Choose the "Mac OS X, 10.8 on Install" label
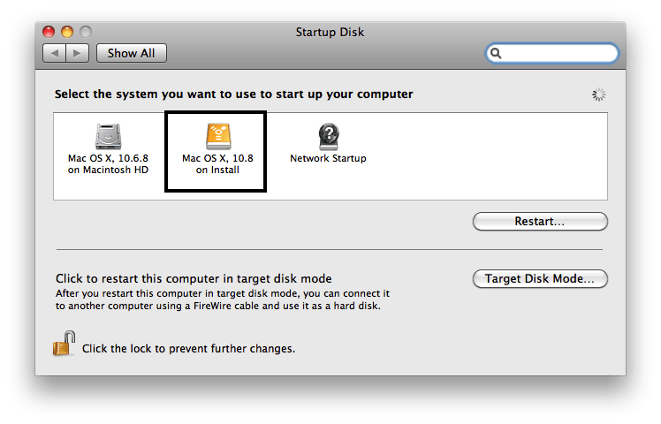661x424 pixels. click(x=217, y=164)
